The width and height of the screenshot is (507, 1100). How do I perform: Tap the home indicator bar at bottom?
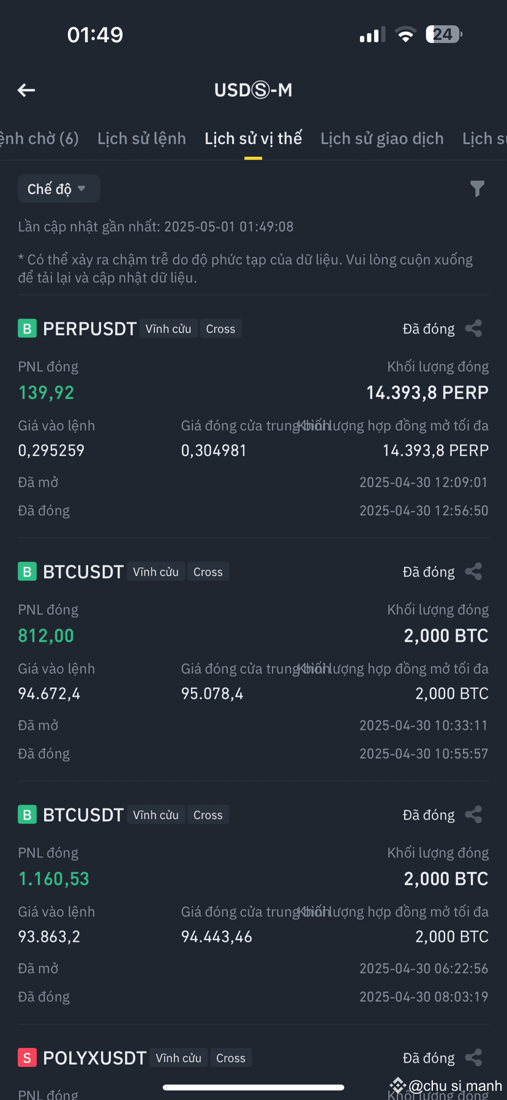[x=254, y=1087]
